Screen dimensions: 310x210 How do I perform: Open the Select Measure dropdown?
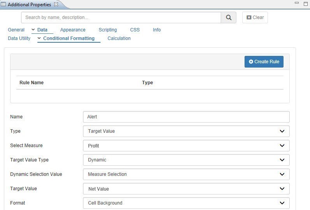(186, 146)
